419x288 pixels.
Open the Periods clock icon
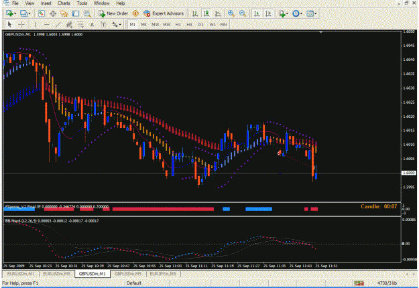pos(296,13)
